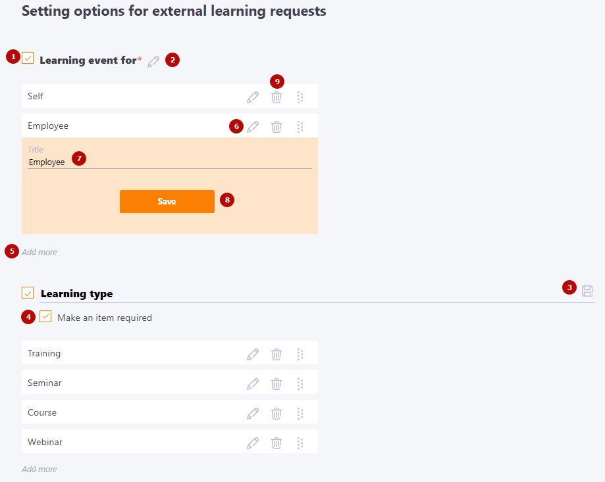Edit the Self option with pencil icon

pos(253,97)
